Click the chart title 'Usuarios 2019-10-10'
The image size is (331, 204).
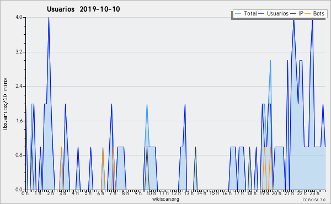pyautogui.click(x=83, y=9)
